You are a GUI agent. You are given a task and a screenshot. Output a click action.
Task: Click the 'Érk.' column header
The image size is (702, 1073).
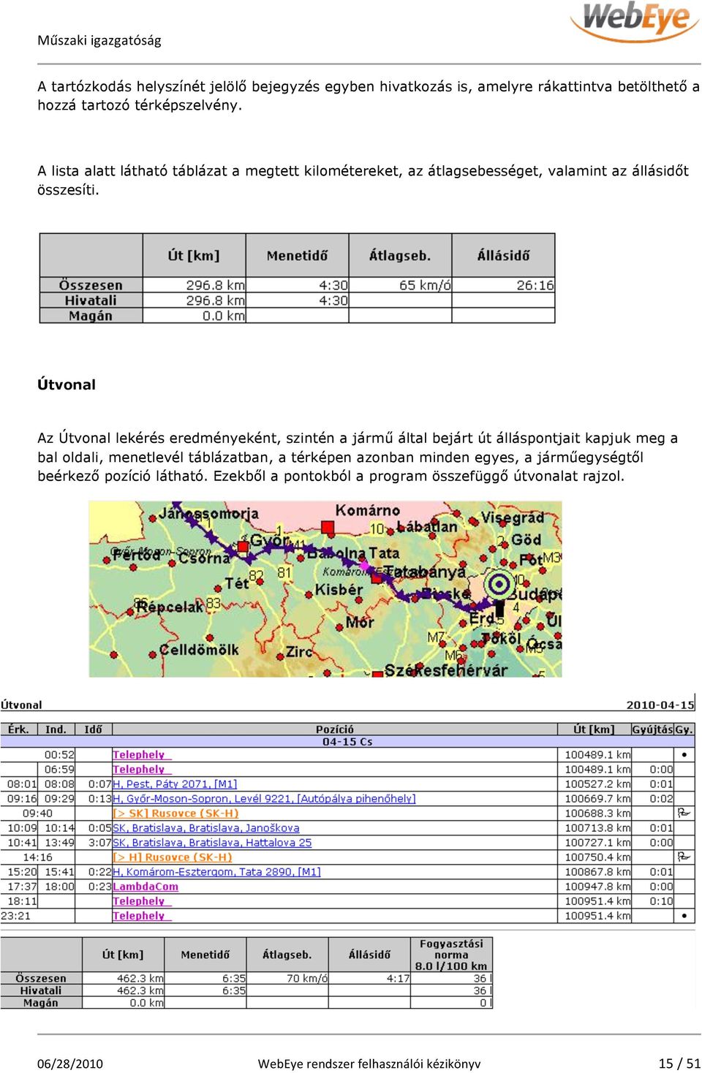(x=18, y=729)
